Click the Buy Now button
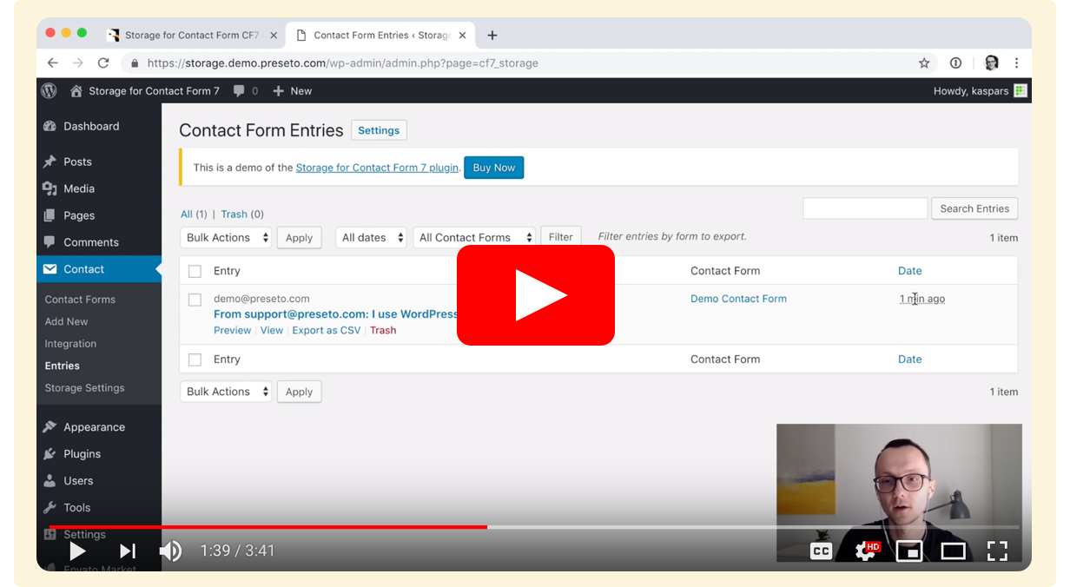 [x=493, y=168]
